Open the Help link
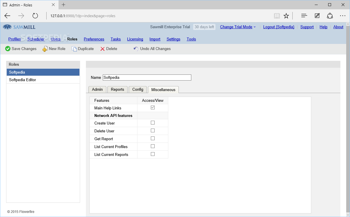Image resolution: width=350 pixels, height=217 pixels. (324, 27)
